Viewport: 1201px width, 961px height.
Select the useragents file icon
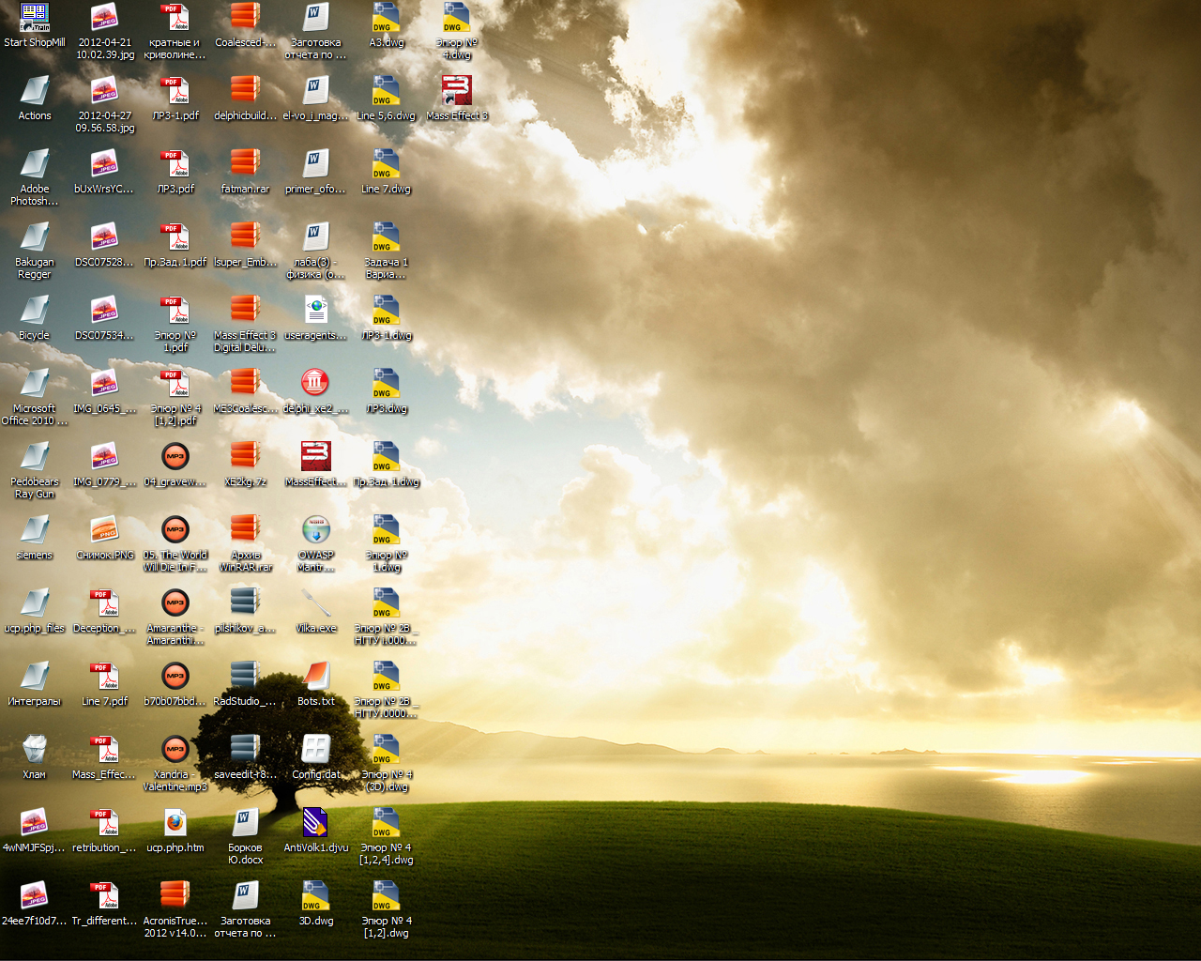pyautogui.click(x=316, y=318)
